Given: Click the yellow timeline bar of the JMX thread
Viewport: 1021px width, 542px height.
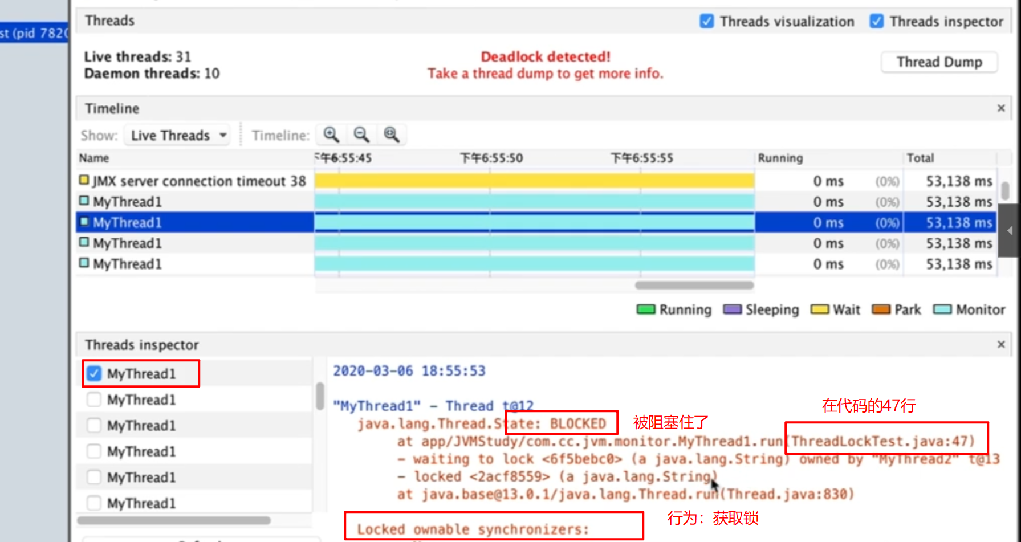Looking at the screenshot, I should pyautogui.click(x=535, y=181).
